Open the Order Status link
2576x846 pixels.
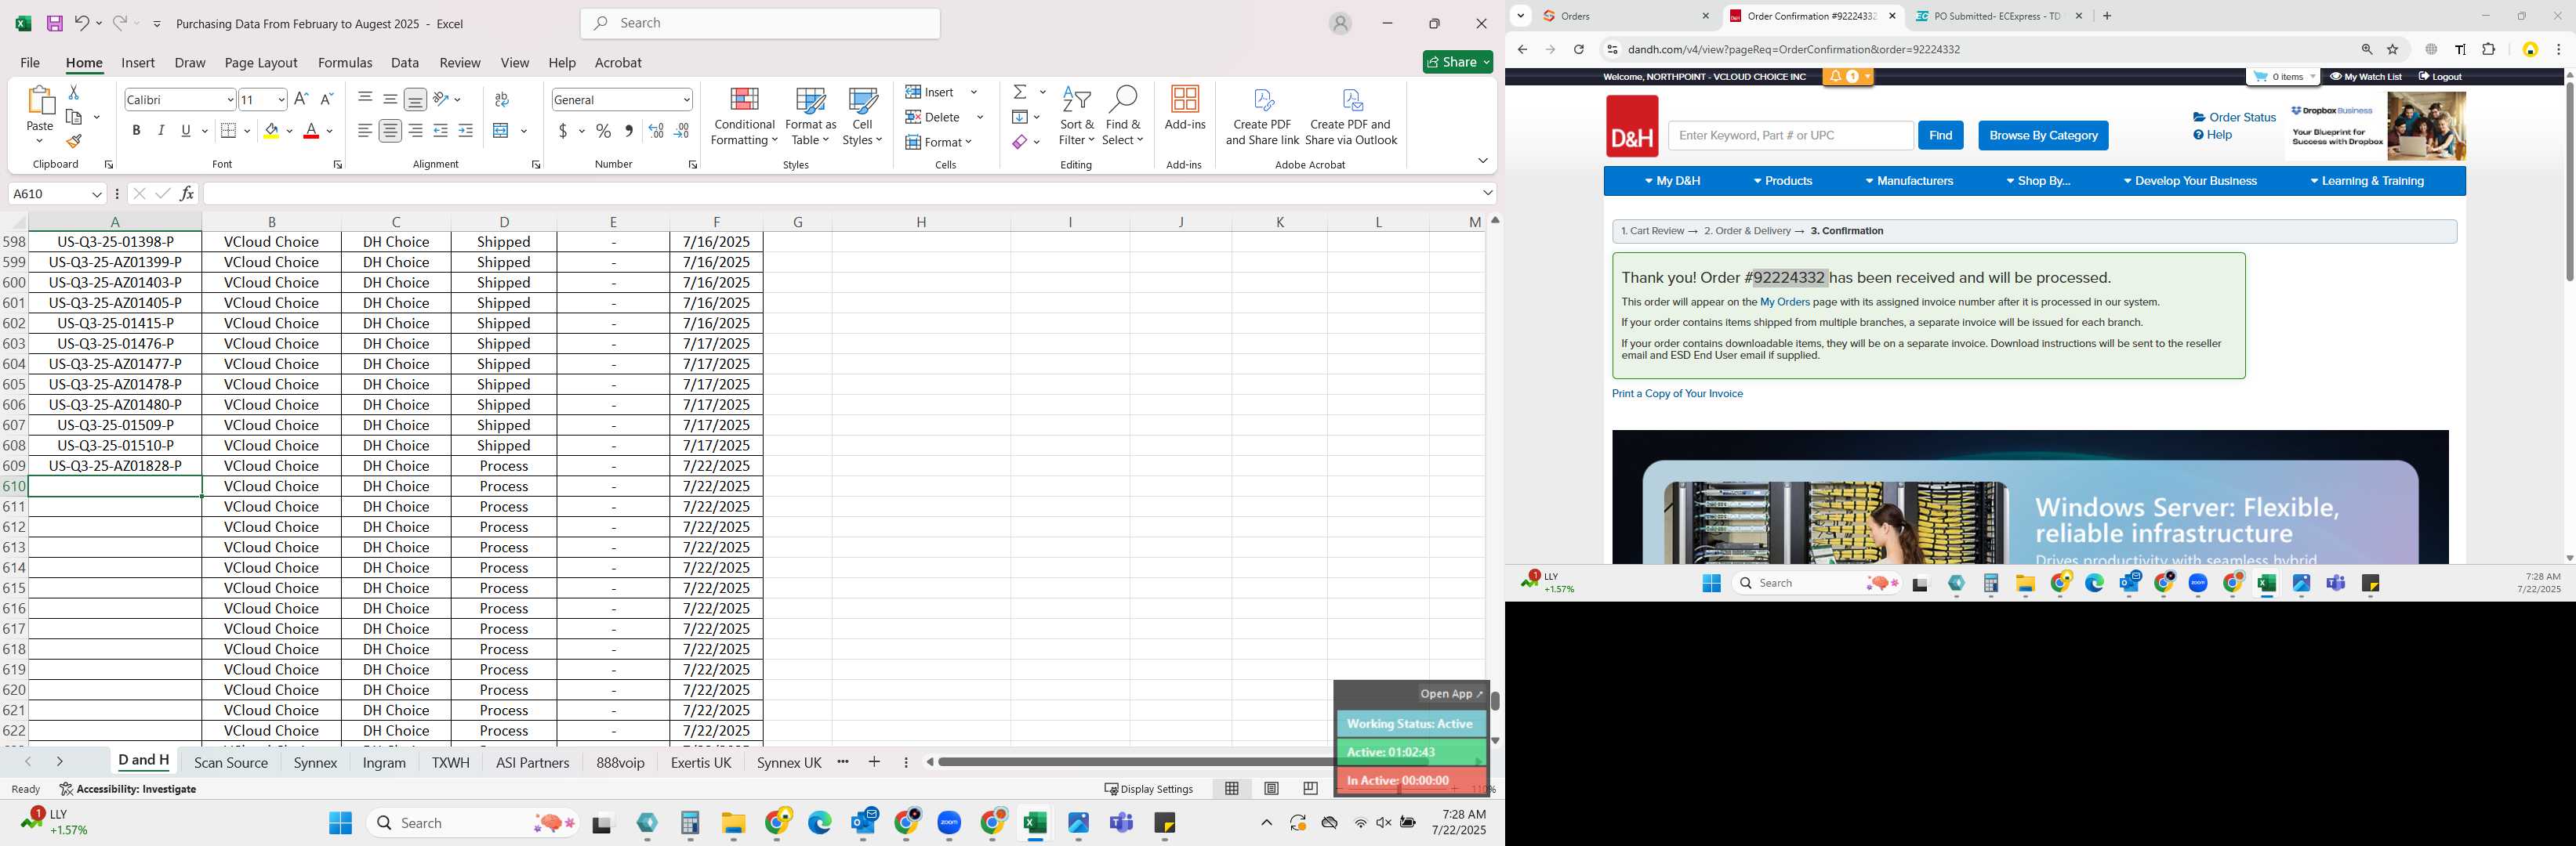click(2234, 117)
